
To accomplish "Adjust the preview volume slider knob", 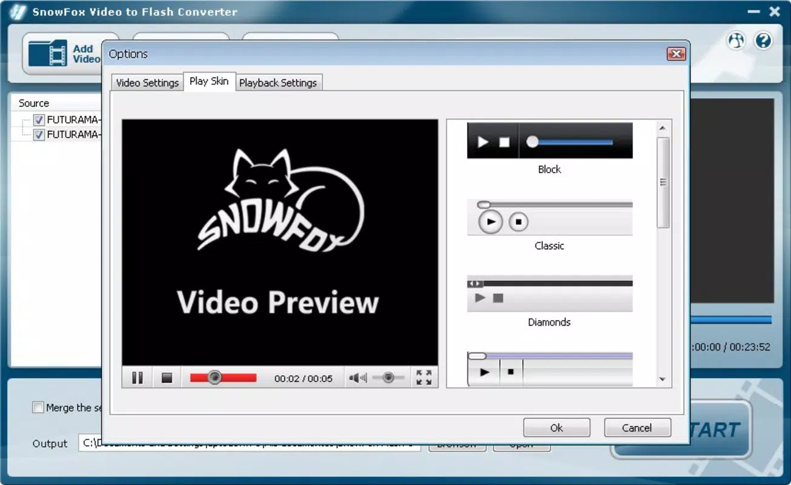I will [x=388, y=378].
